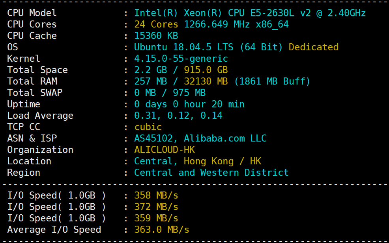The image size is (389, 243).
Task: Click the '(1861 MB Buff)' text
Action: 272,81
